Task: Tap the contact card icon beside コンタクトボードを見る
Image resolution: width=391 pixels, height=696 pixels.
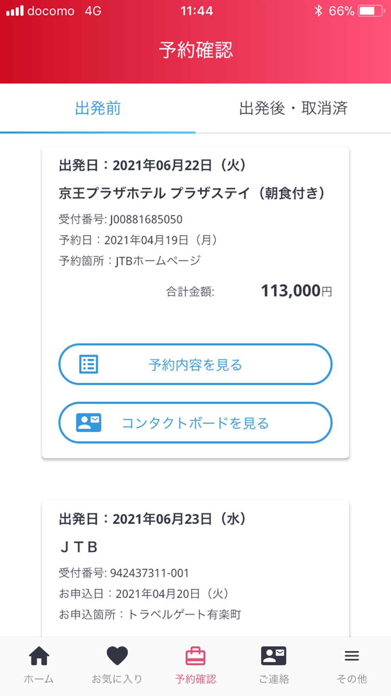Action: pos(89,423)
